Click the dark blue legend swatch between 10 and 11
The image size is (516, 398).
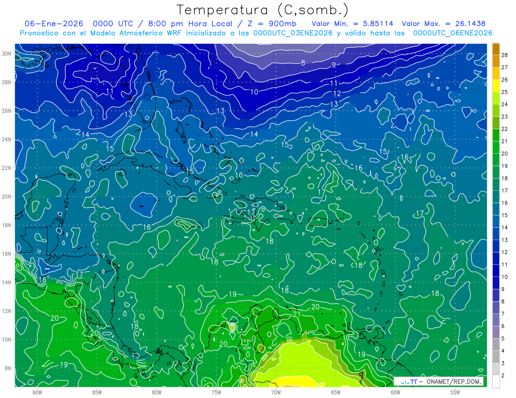(x=496, y=270)
